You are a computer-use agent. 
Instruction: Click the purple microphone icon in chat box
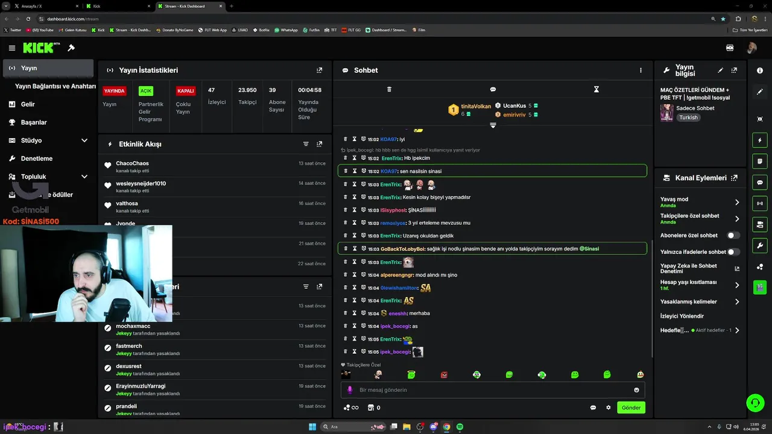(x=350, y=390)
